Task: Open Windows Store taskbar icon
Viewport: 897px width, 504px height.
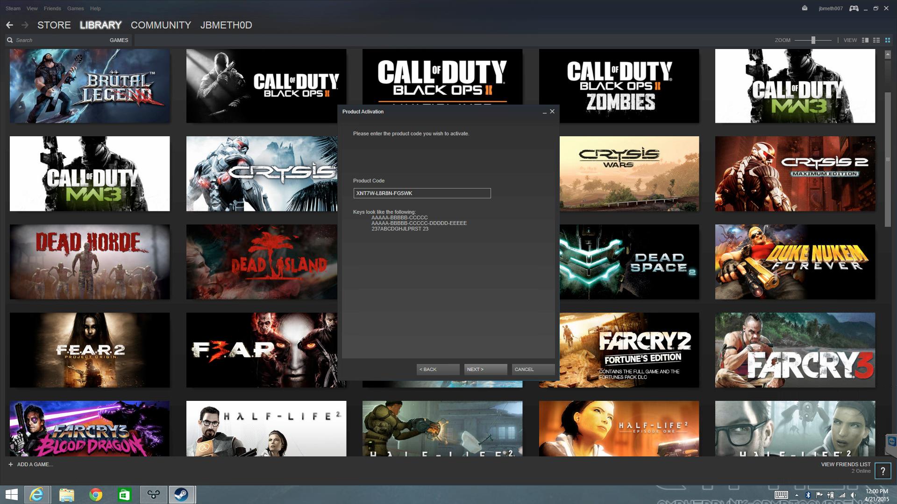Action: (x=124, y=495)
